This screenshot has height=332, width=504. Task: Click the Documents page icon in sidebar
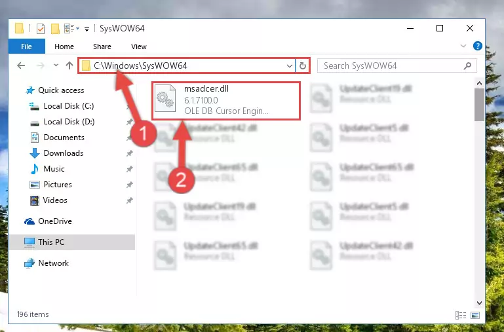click(x=34, y=138)
